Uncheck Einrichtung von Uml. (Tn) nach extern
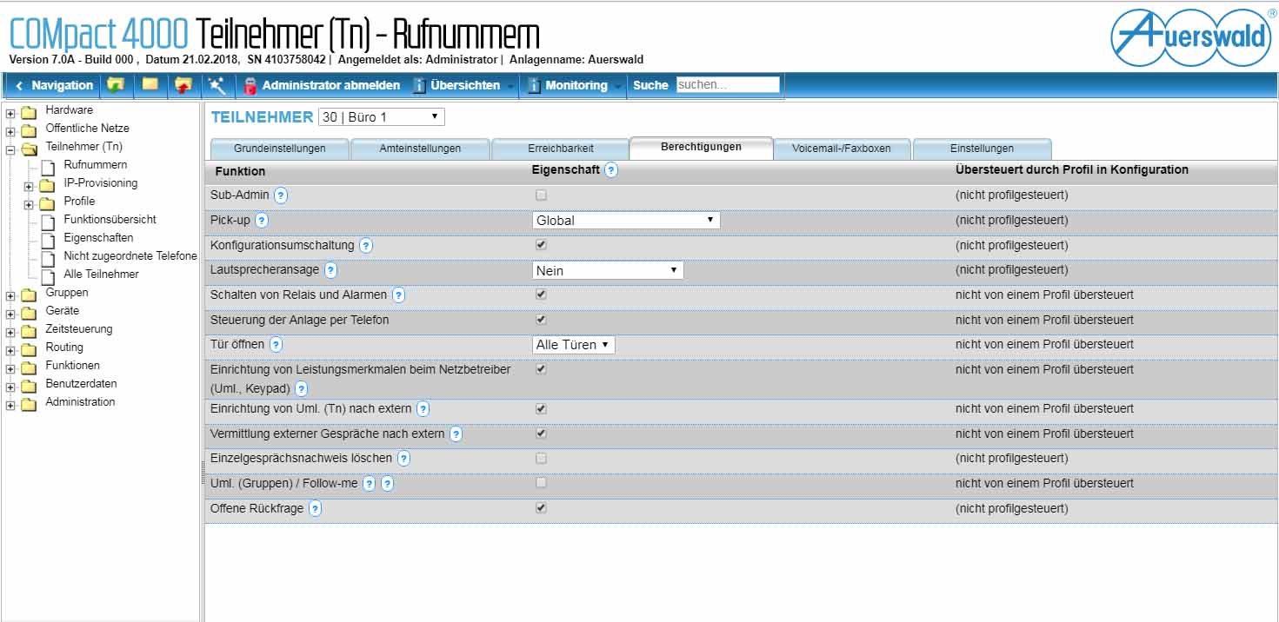 [541, 408]
